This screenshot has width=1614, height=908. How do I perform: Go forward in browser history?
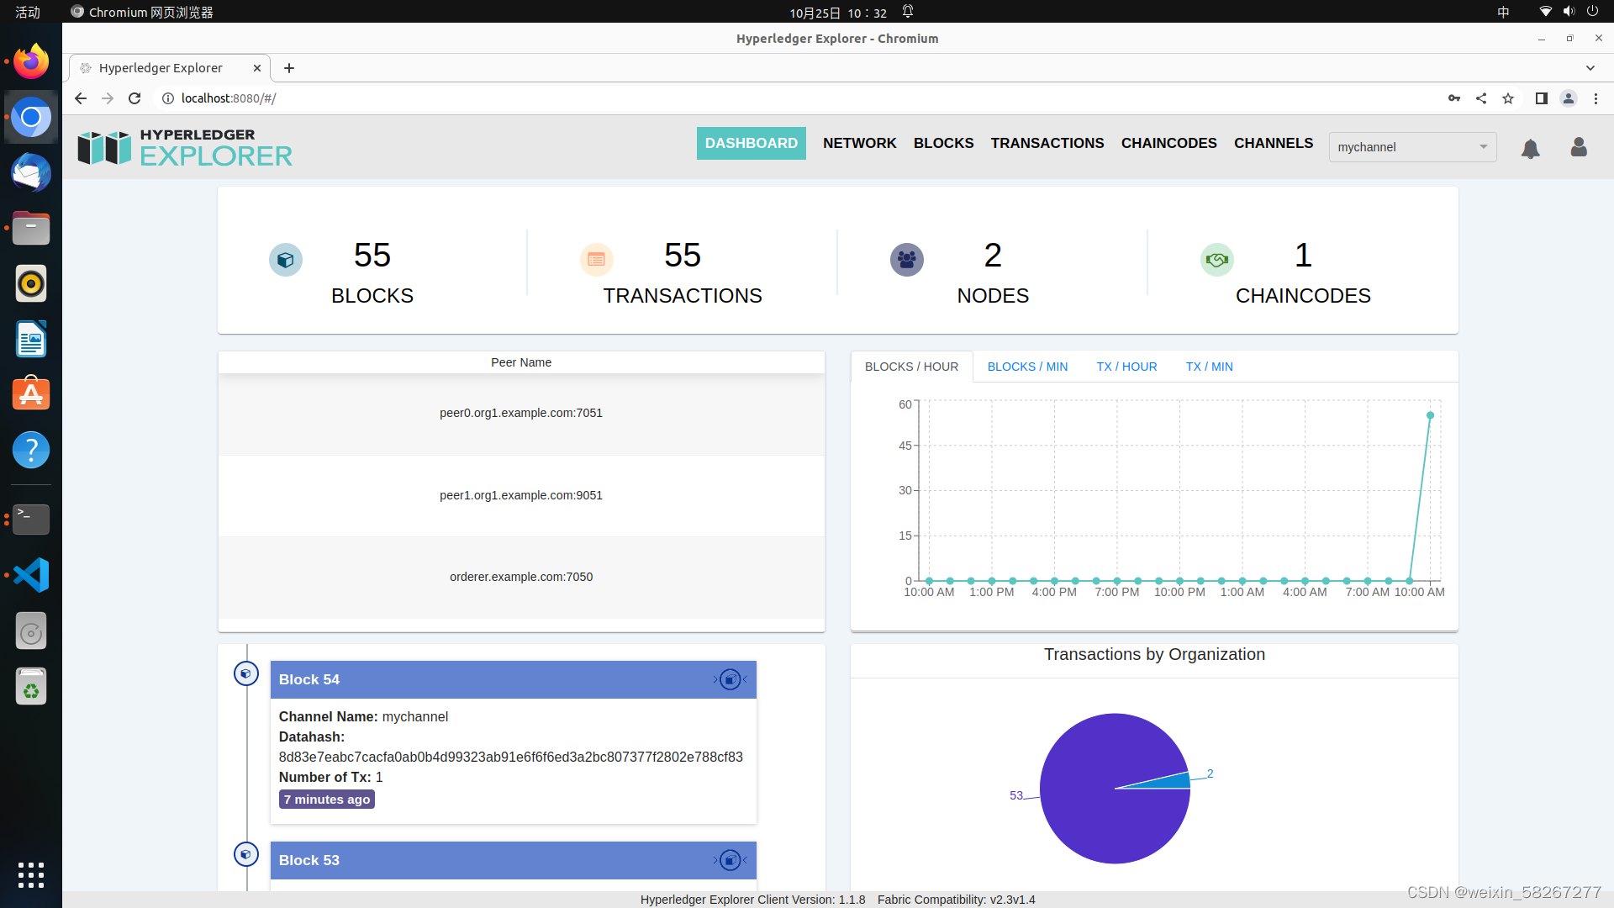pos(108,98)
